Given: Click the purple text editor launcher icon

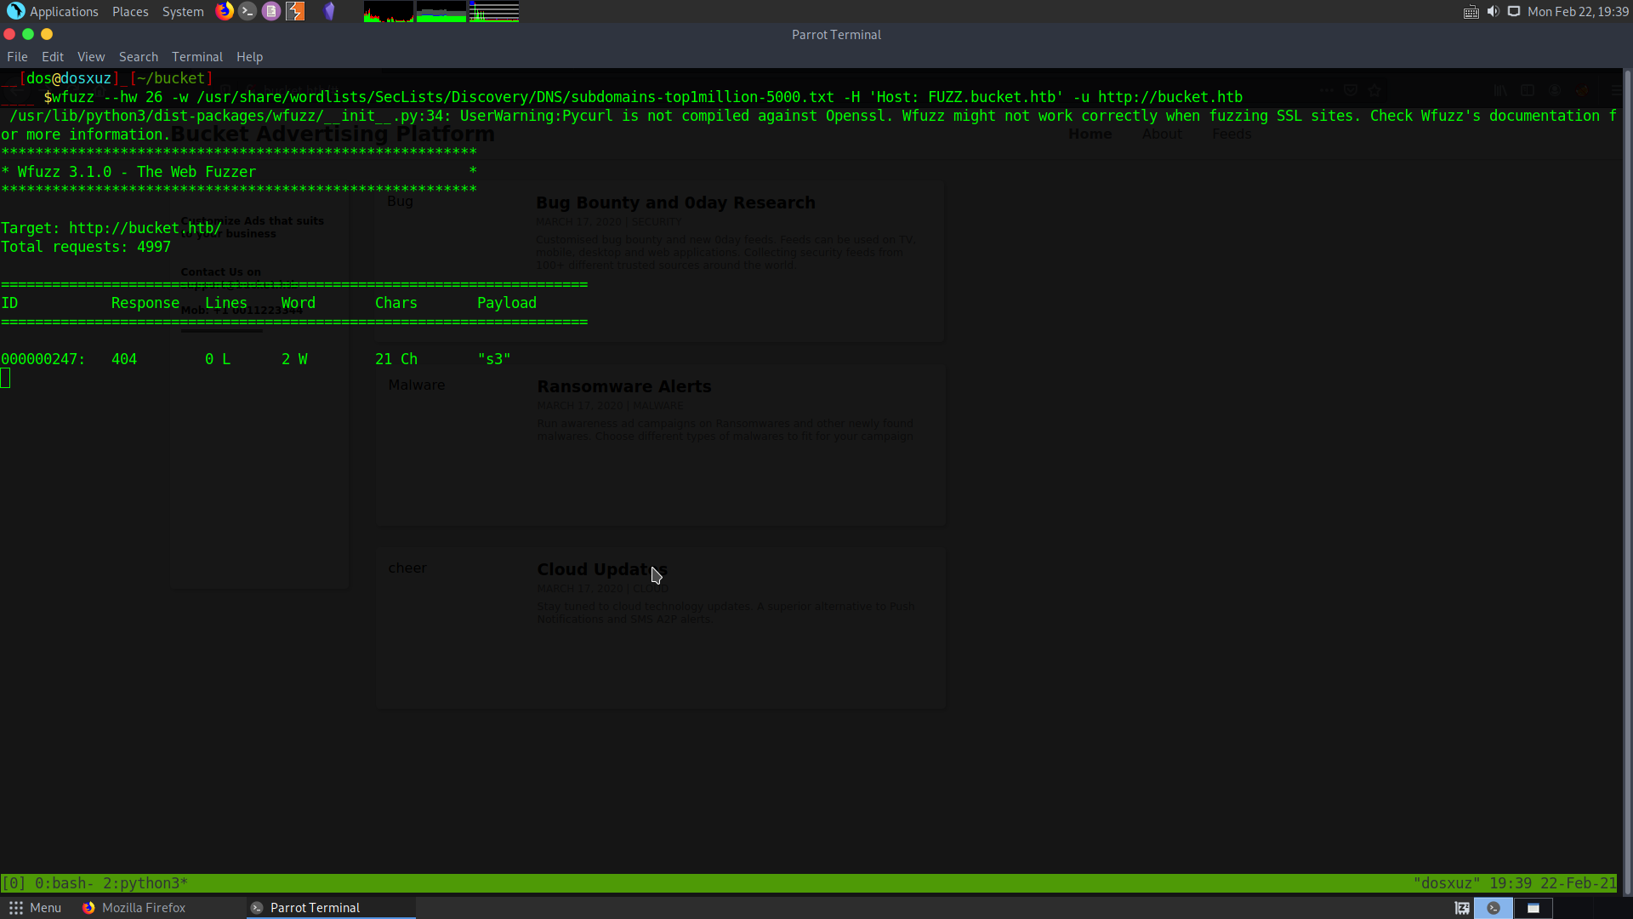Looking at the screenshot, I should pos(271,11).
